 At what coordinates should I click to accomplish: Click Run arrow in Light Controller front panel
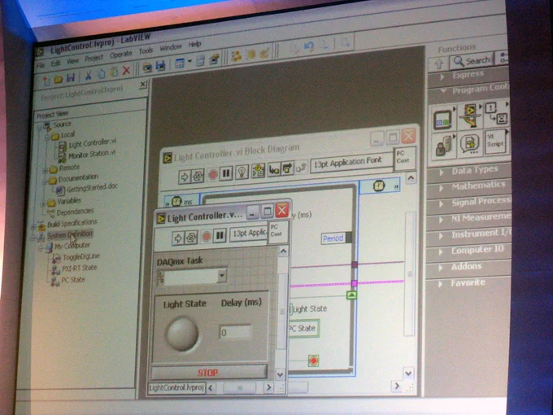coord(178,238)
